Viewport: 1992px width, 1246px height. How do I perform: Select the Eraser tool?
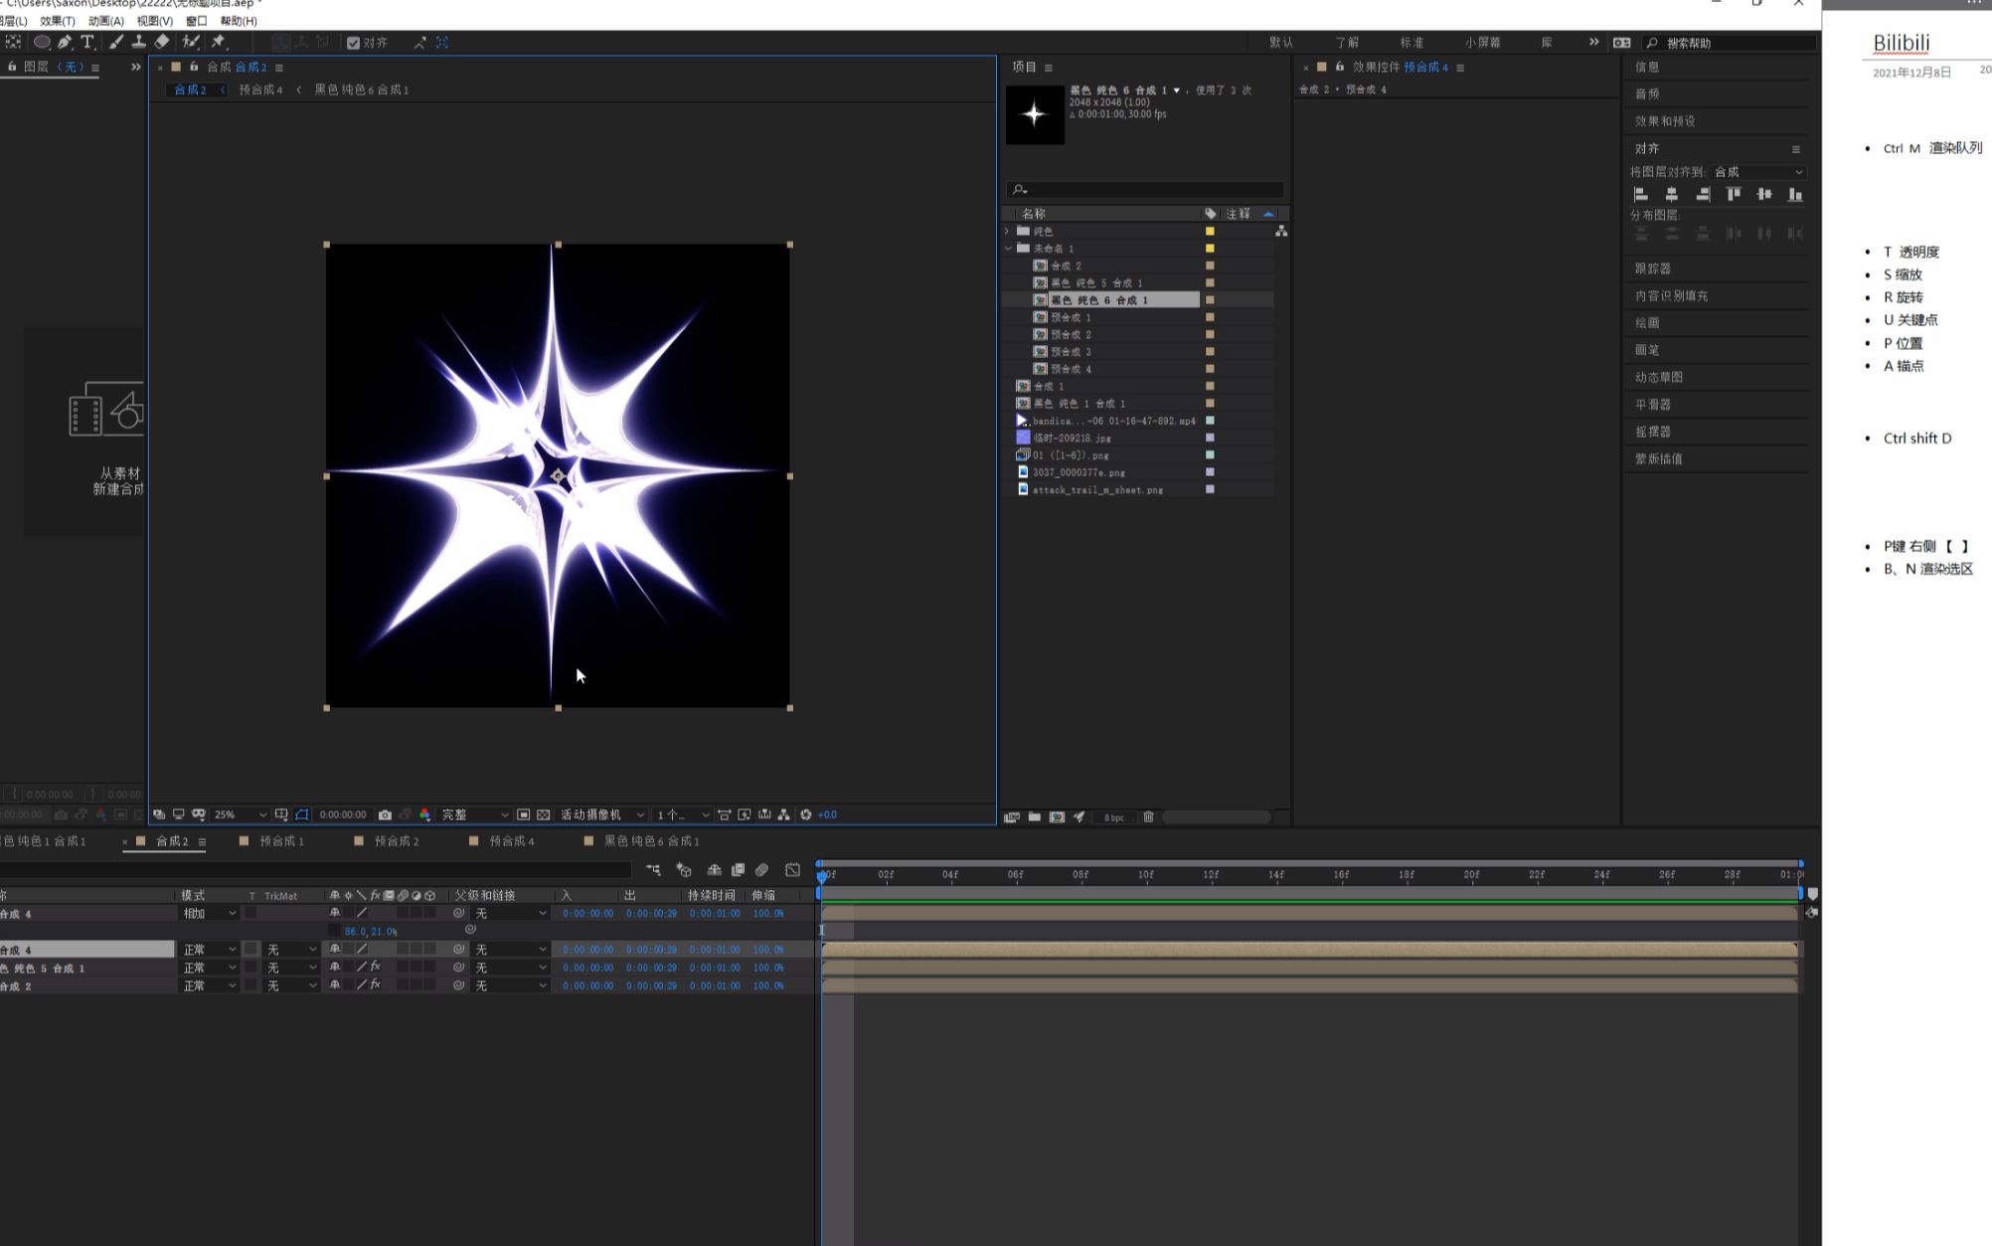(x=162, y=42)
